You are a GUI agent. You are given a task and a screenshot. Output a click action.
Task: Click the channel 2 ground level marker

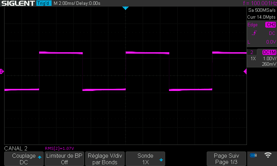click(2, 72)
